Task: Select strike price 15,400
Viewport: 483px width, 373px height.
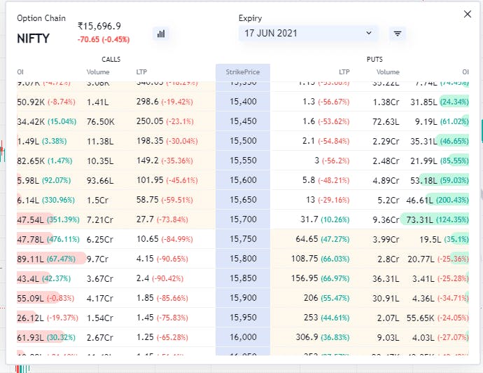Action: point(243,102)
